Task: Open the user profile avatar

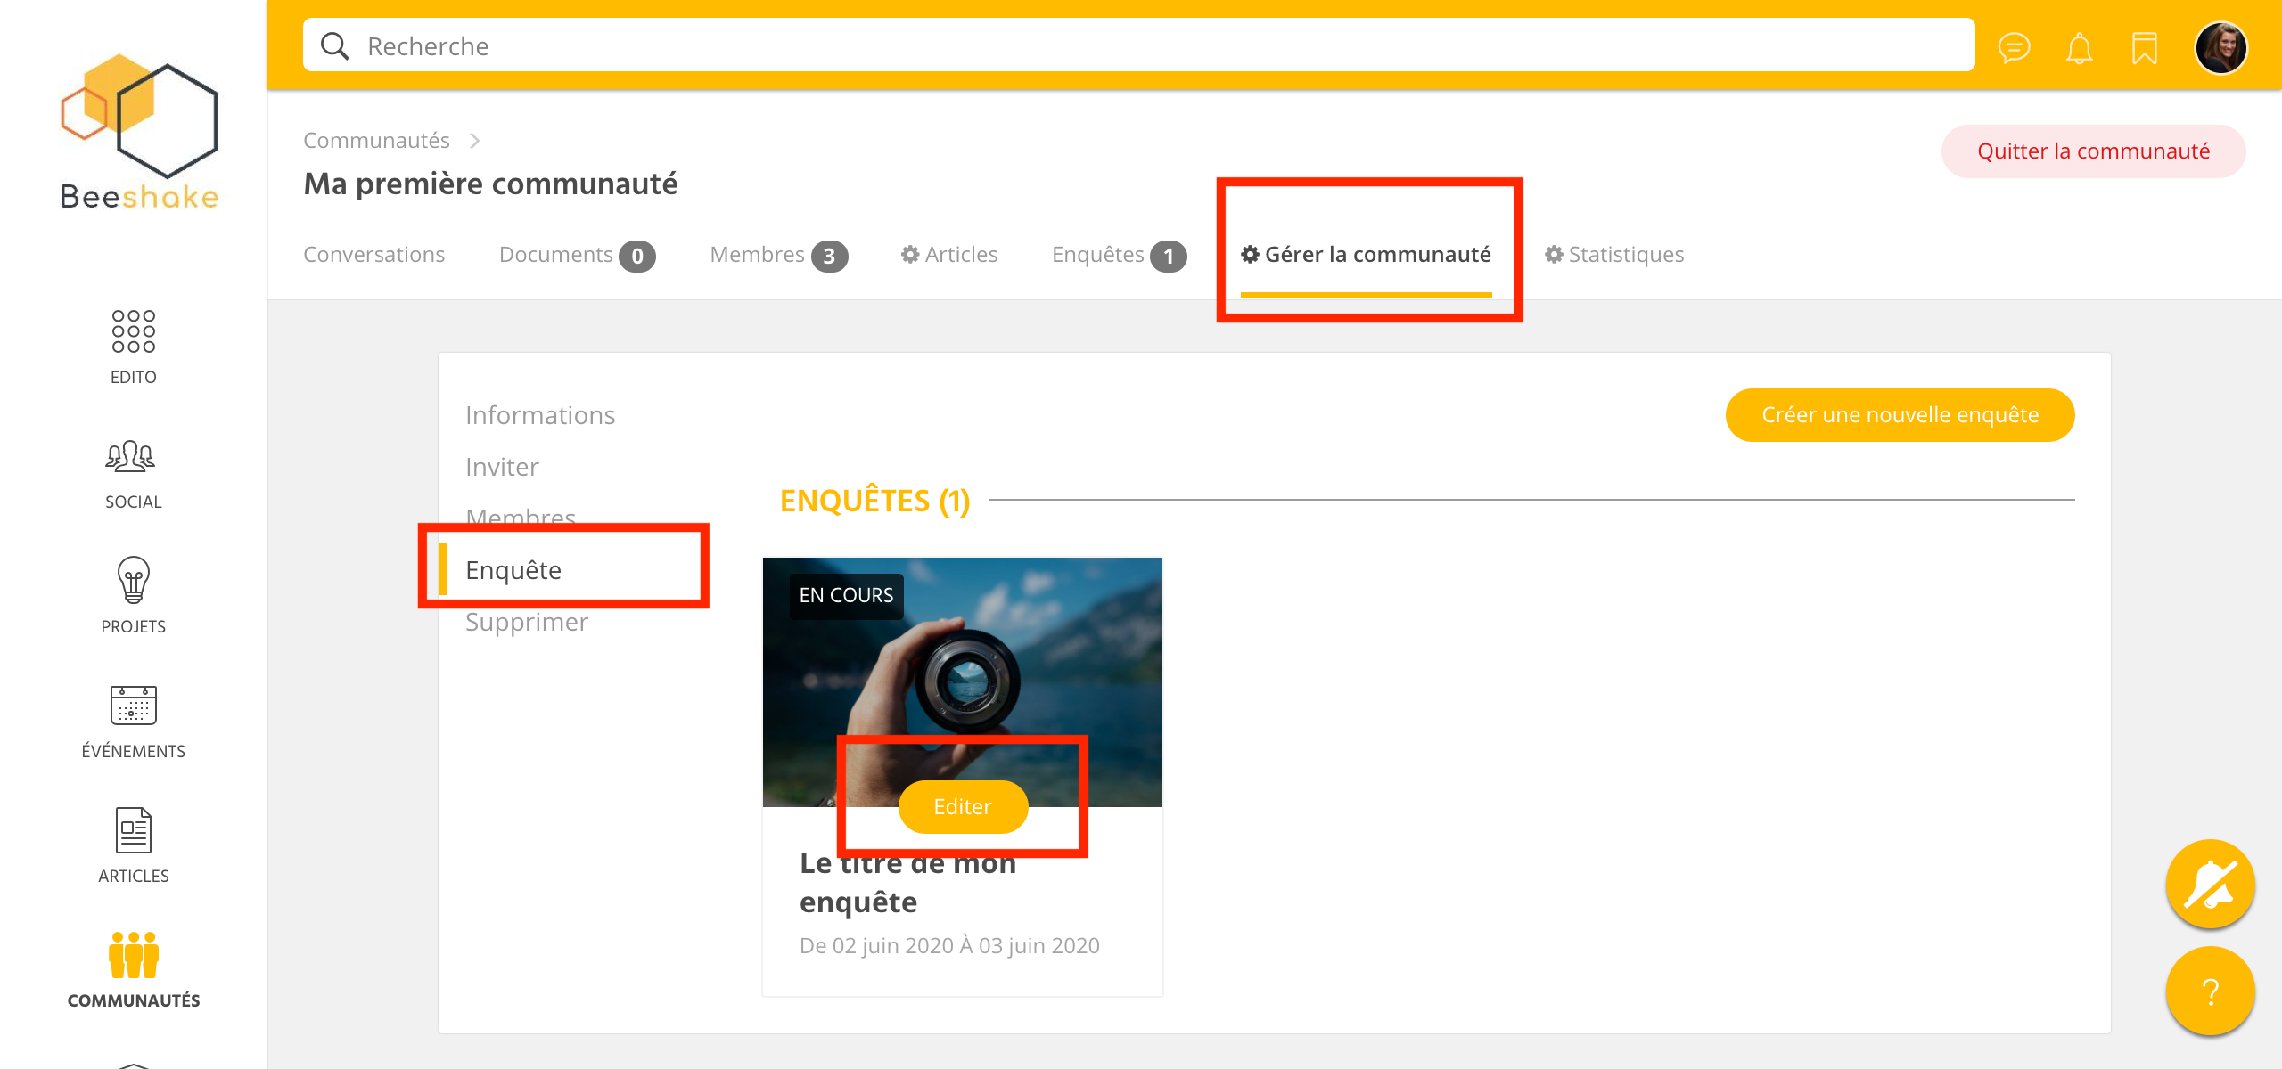Action: pos(2220,47)
